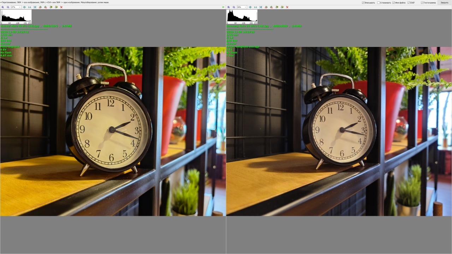
Task: Copy right pane image to folder
Action: 277,7
